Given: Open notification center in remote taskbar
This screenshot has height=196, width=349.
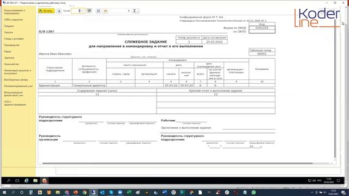Looking at the screenshot, I should click(338, 180).
